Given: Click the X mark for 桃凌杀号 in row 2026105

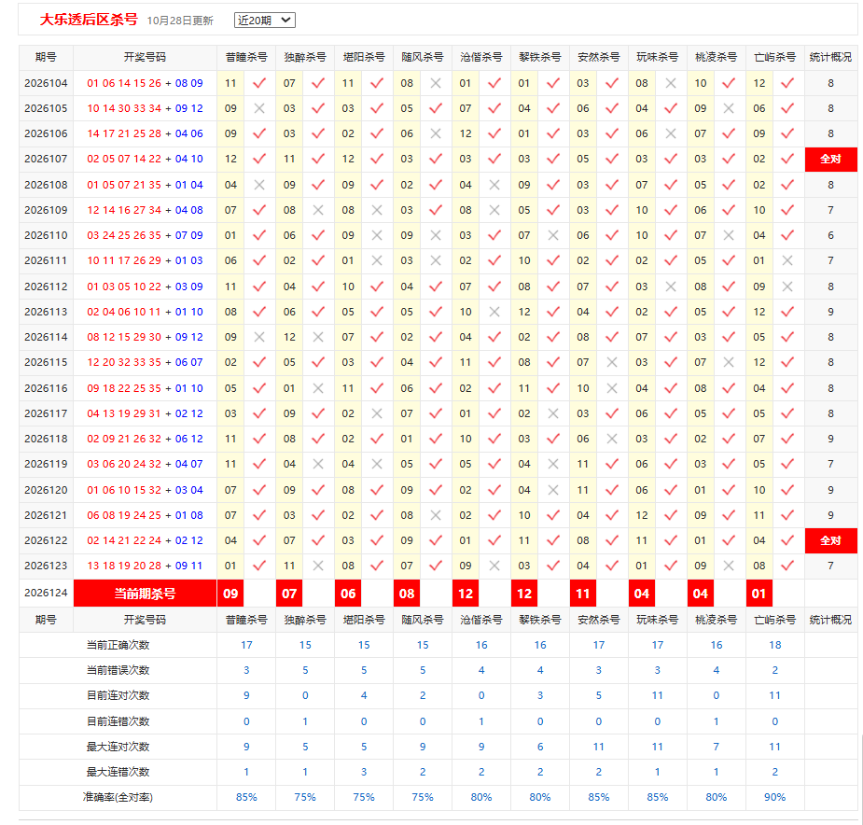Looking at the screenshot, I should [x=729, y=108].
